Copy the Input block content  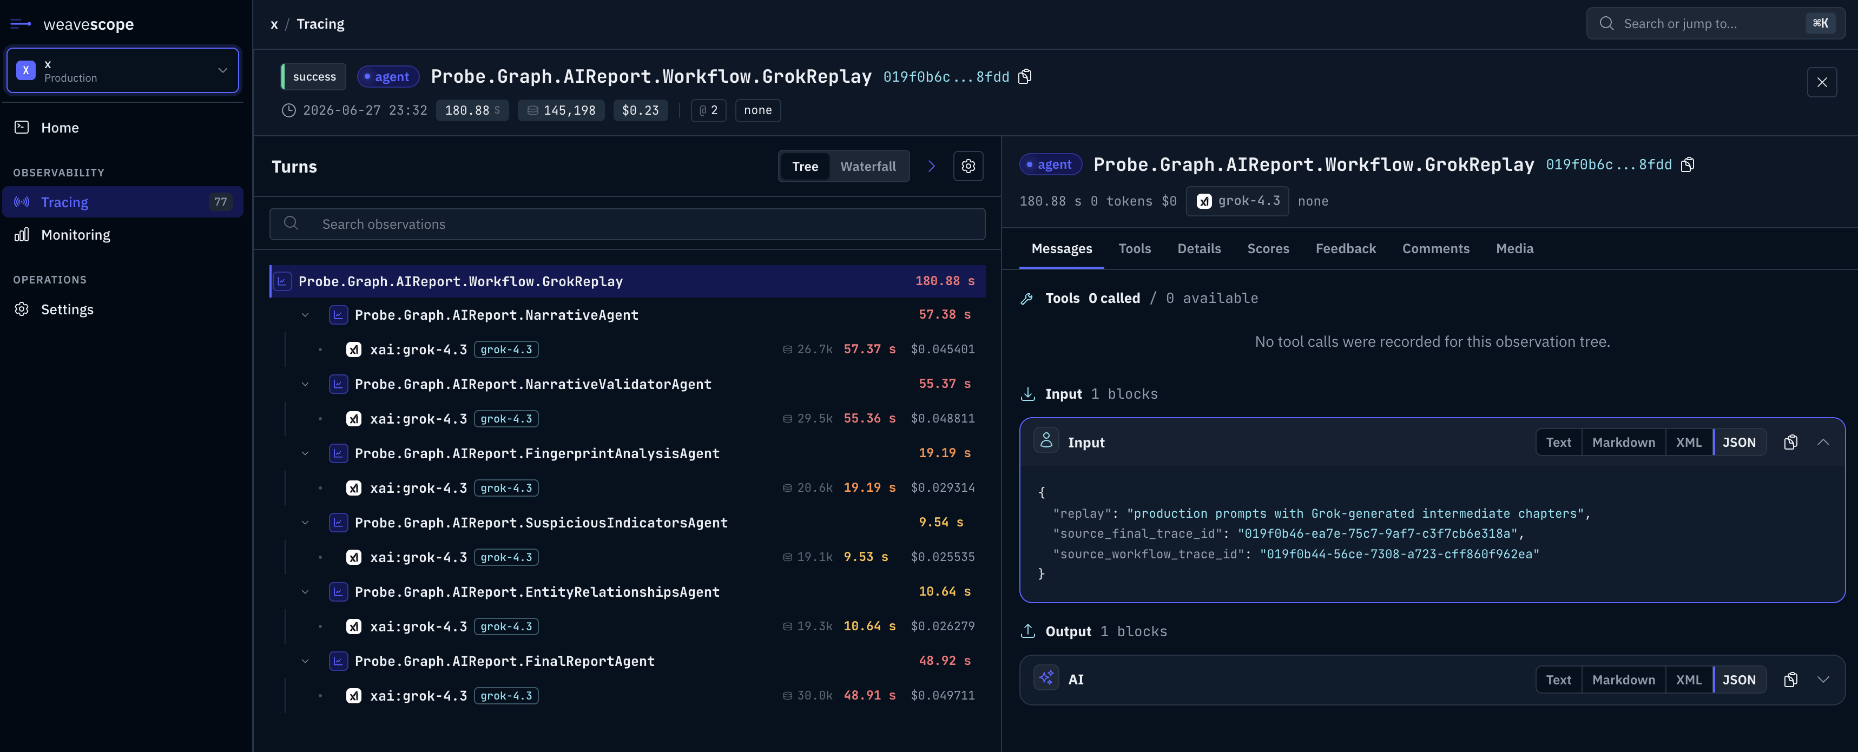point(1790,443)
